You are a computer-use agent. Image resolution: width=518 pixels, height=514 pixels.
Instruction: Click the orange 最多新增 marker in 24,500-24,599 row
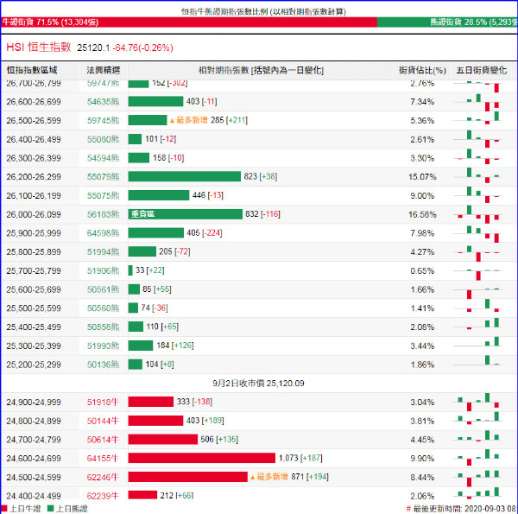pyautogui.click(x=268, y=477)
